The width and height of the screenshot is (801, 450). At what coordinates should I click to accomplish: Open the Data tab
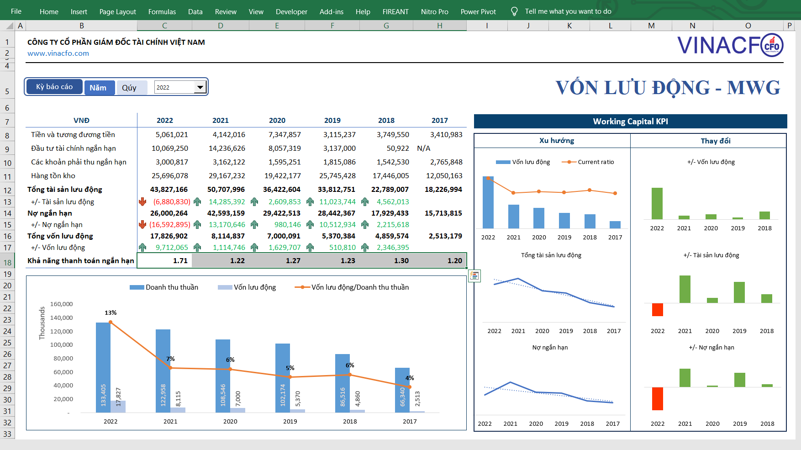[x=195, y=11]
